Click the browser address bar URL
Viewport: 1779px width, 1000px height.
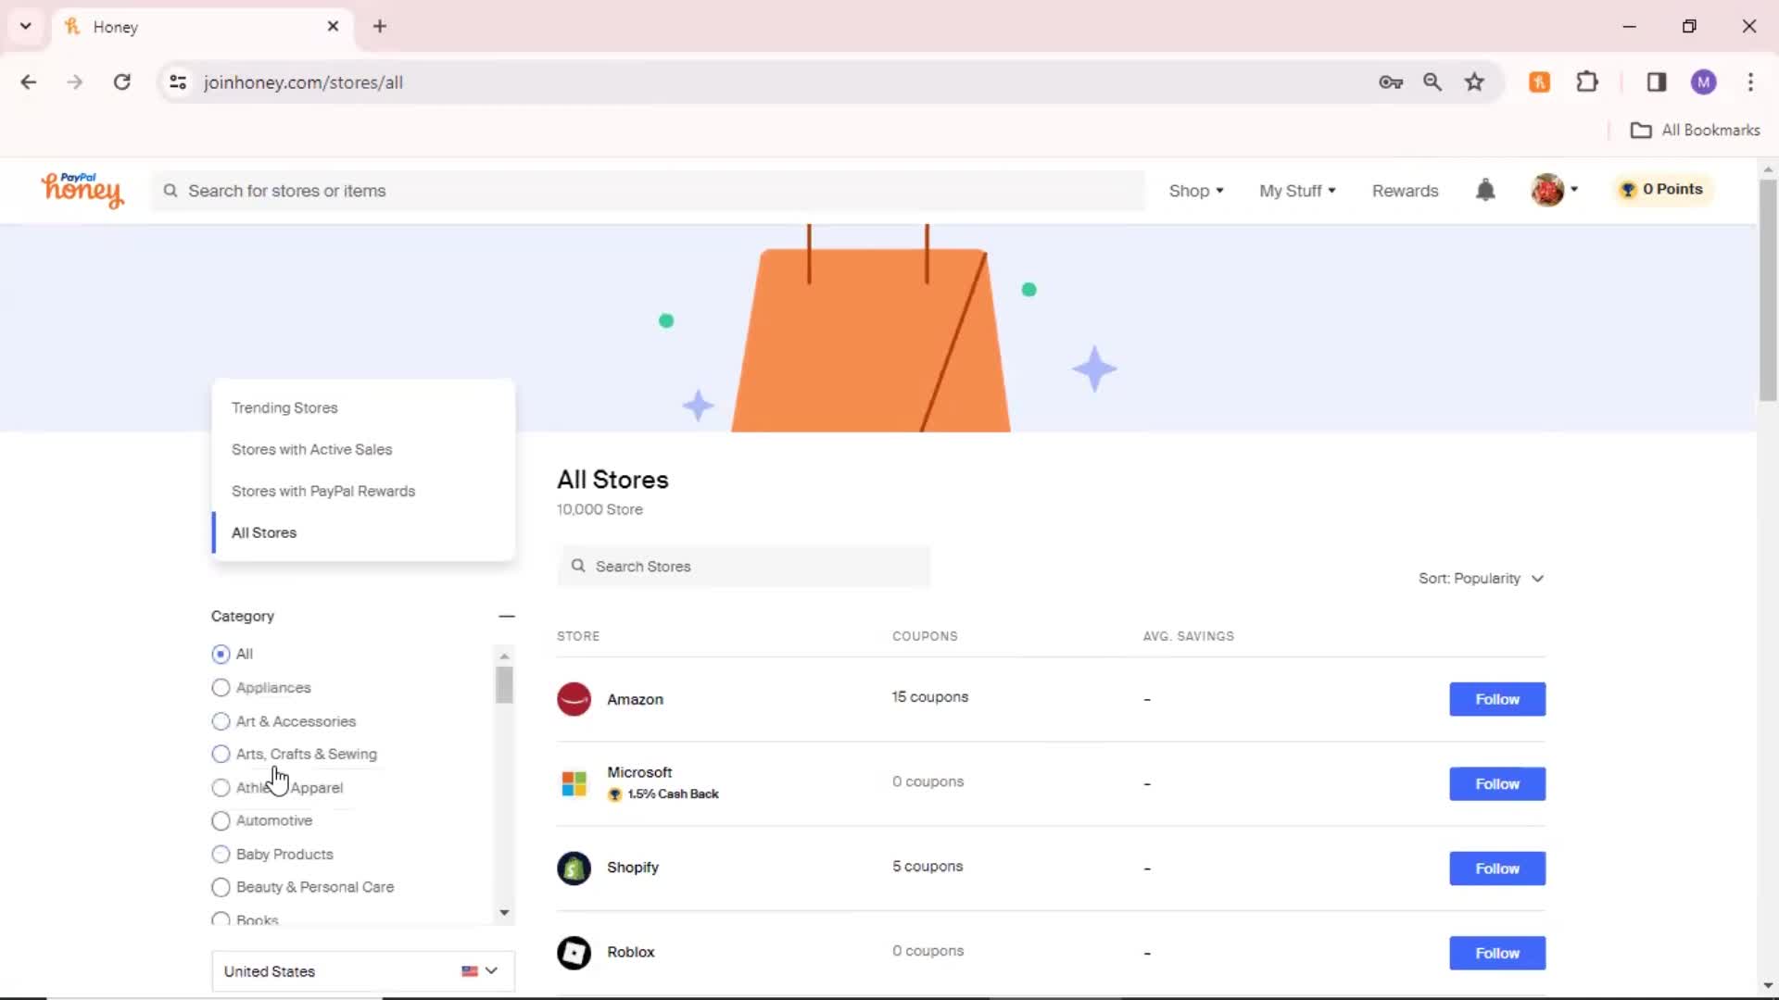303,82
